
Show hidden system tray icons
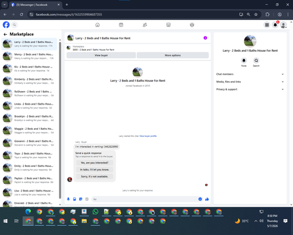(x=255, y=221)
